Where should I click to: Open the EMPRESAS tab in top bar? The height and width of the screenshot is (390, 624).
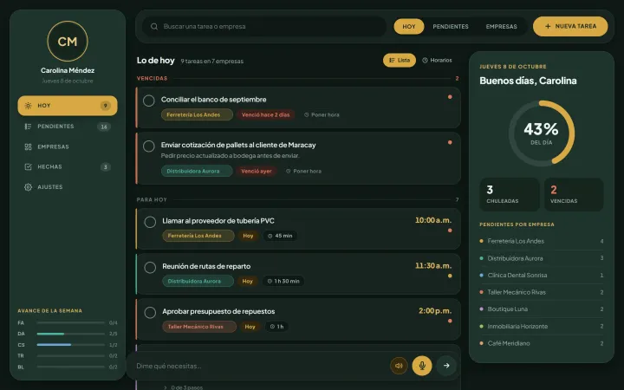(x=501, y=26)
